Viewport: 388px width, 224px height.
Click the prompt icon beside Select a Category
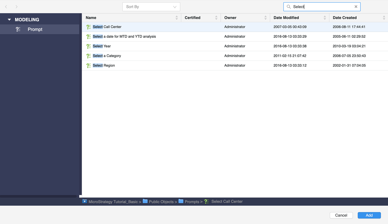[x=89, y=56]
